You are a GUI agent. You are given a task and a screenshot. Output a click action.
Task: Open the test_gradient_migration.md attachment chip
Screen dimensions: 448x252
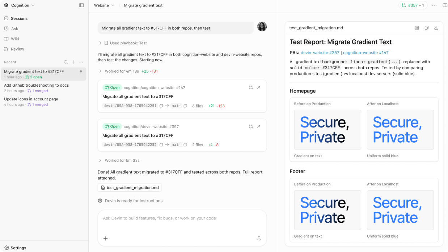pyautogui.click(x=130, y=188)
